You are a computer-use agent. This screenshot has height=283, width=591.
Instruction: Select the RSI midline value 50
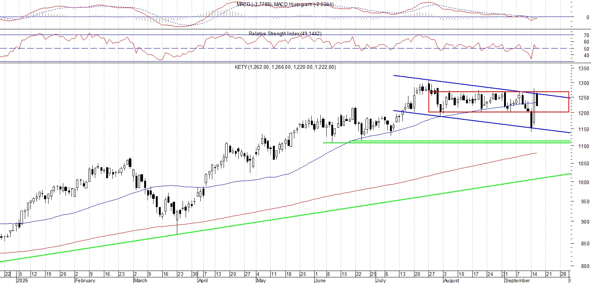click(586, 49)
